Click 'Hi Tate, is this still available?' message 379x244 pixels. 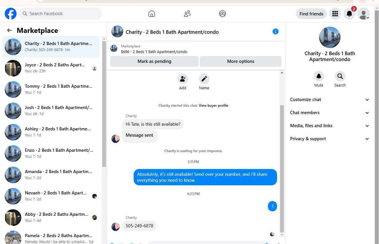click(x=153, y=124)
